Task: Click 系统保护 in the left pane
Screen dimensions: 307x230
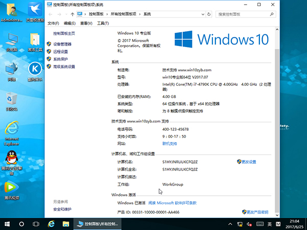Action: tap(60, 59)
